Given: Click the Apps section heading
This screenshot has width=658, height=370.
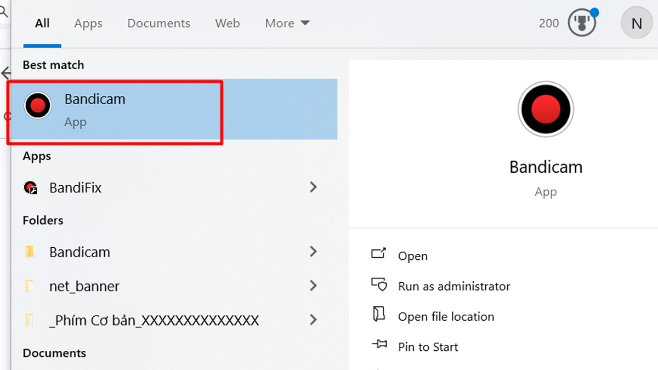Looking at the screenshot, I should tap(37, 156).
